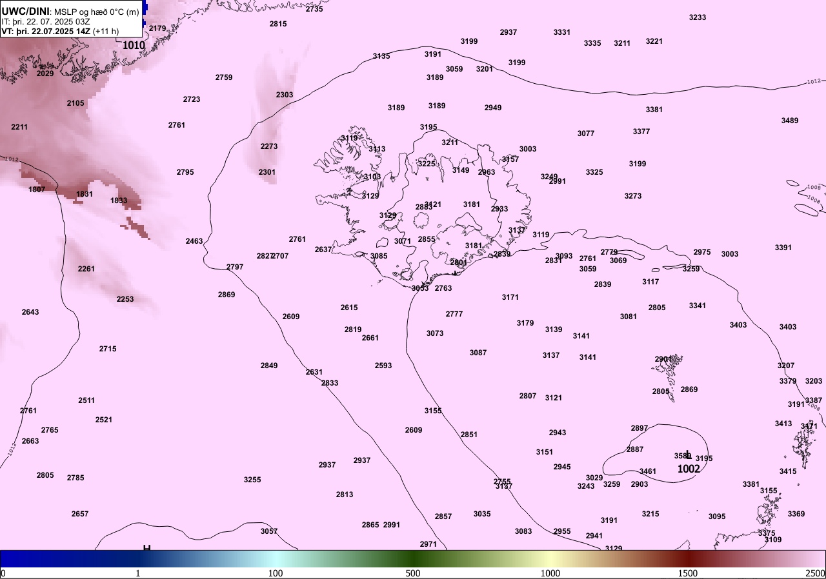Click the height value 3377

pos(641,132)
